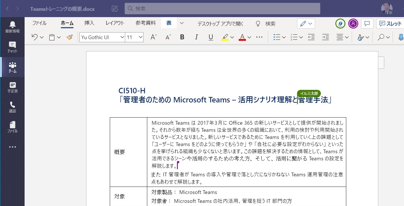Increase paragraph indent

[x=325, y=37]
